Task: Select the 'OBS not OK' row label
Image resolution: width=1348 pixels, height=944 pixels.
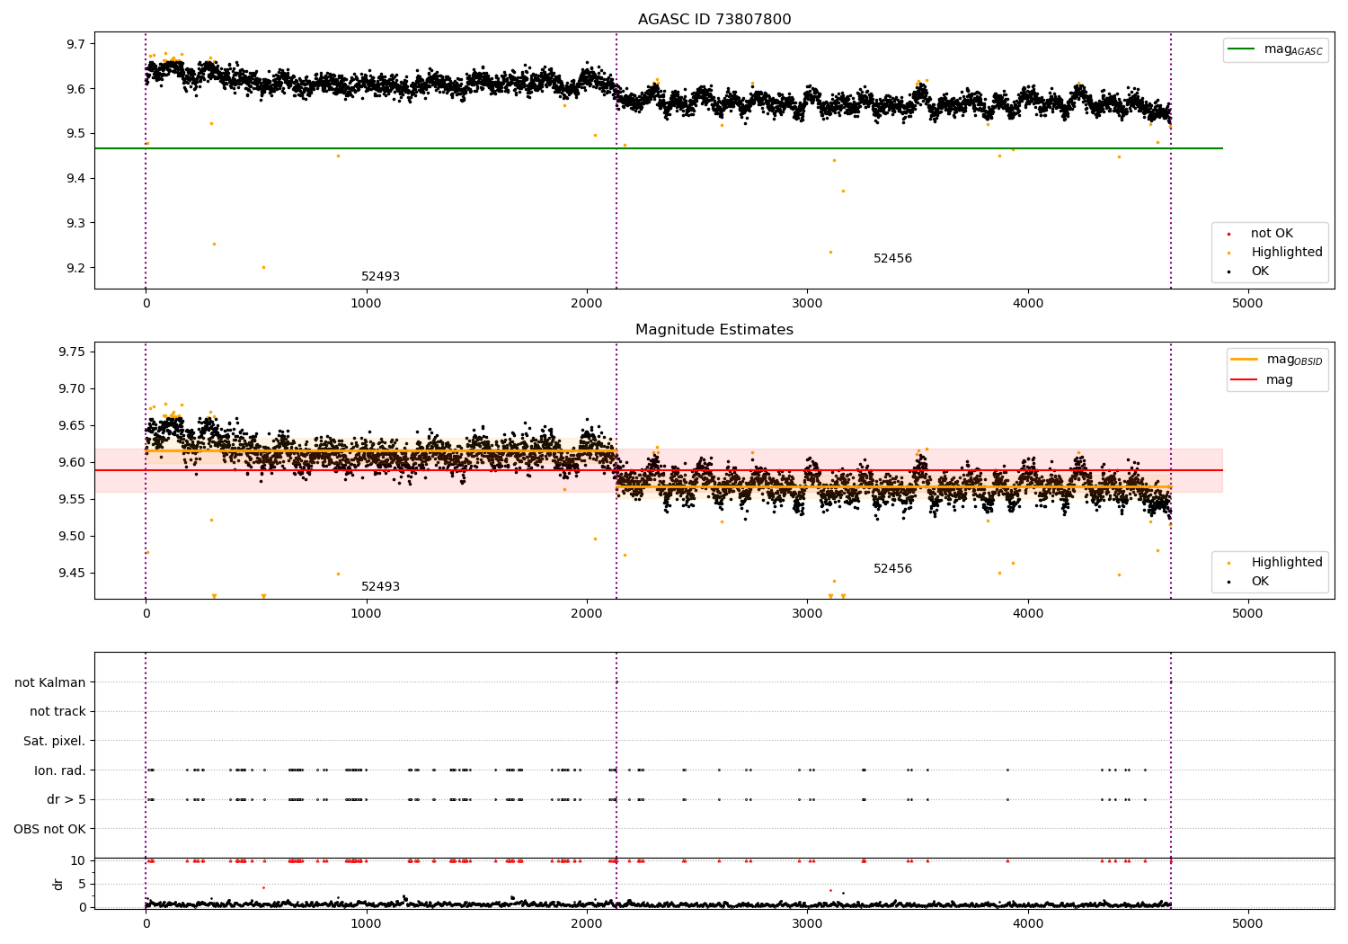Action: 50,829
